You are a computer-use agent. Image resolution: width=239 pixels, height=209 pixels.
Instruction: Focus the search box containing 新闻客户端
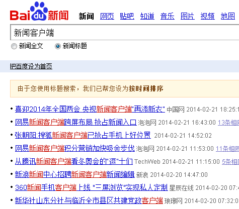(x=124, y=32)
